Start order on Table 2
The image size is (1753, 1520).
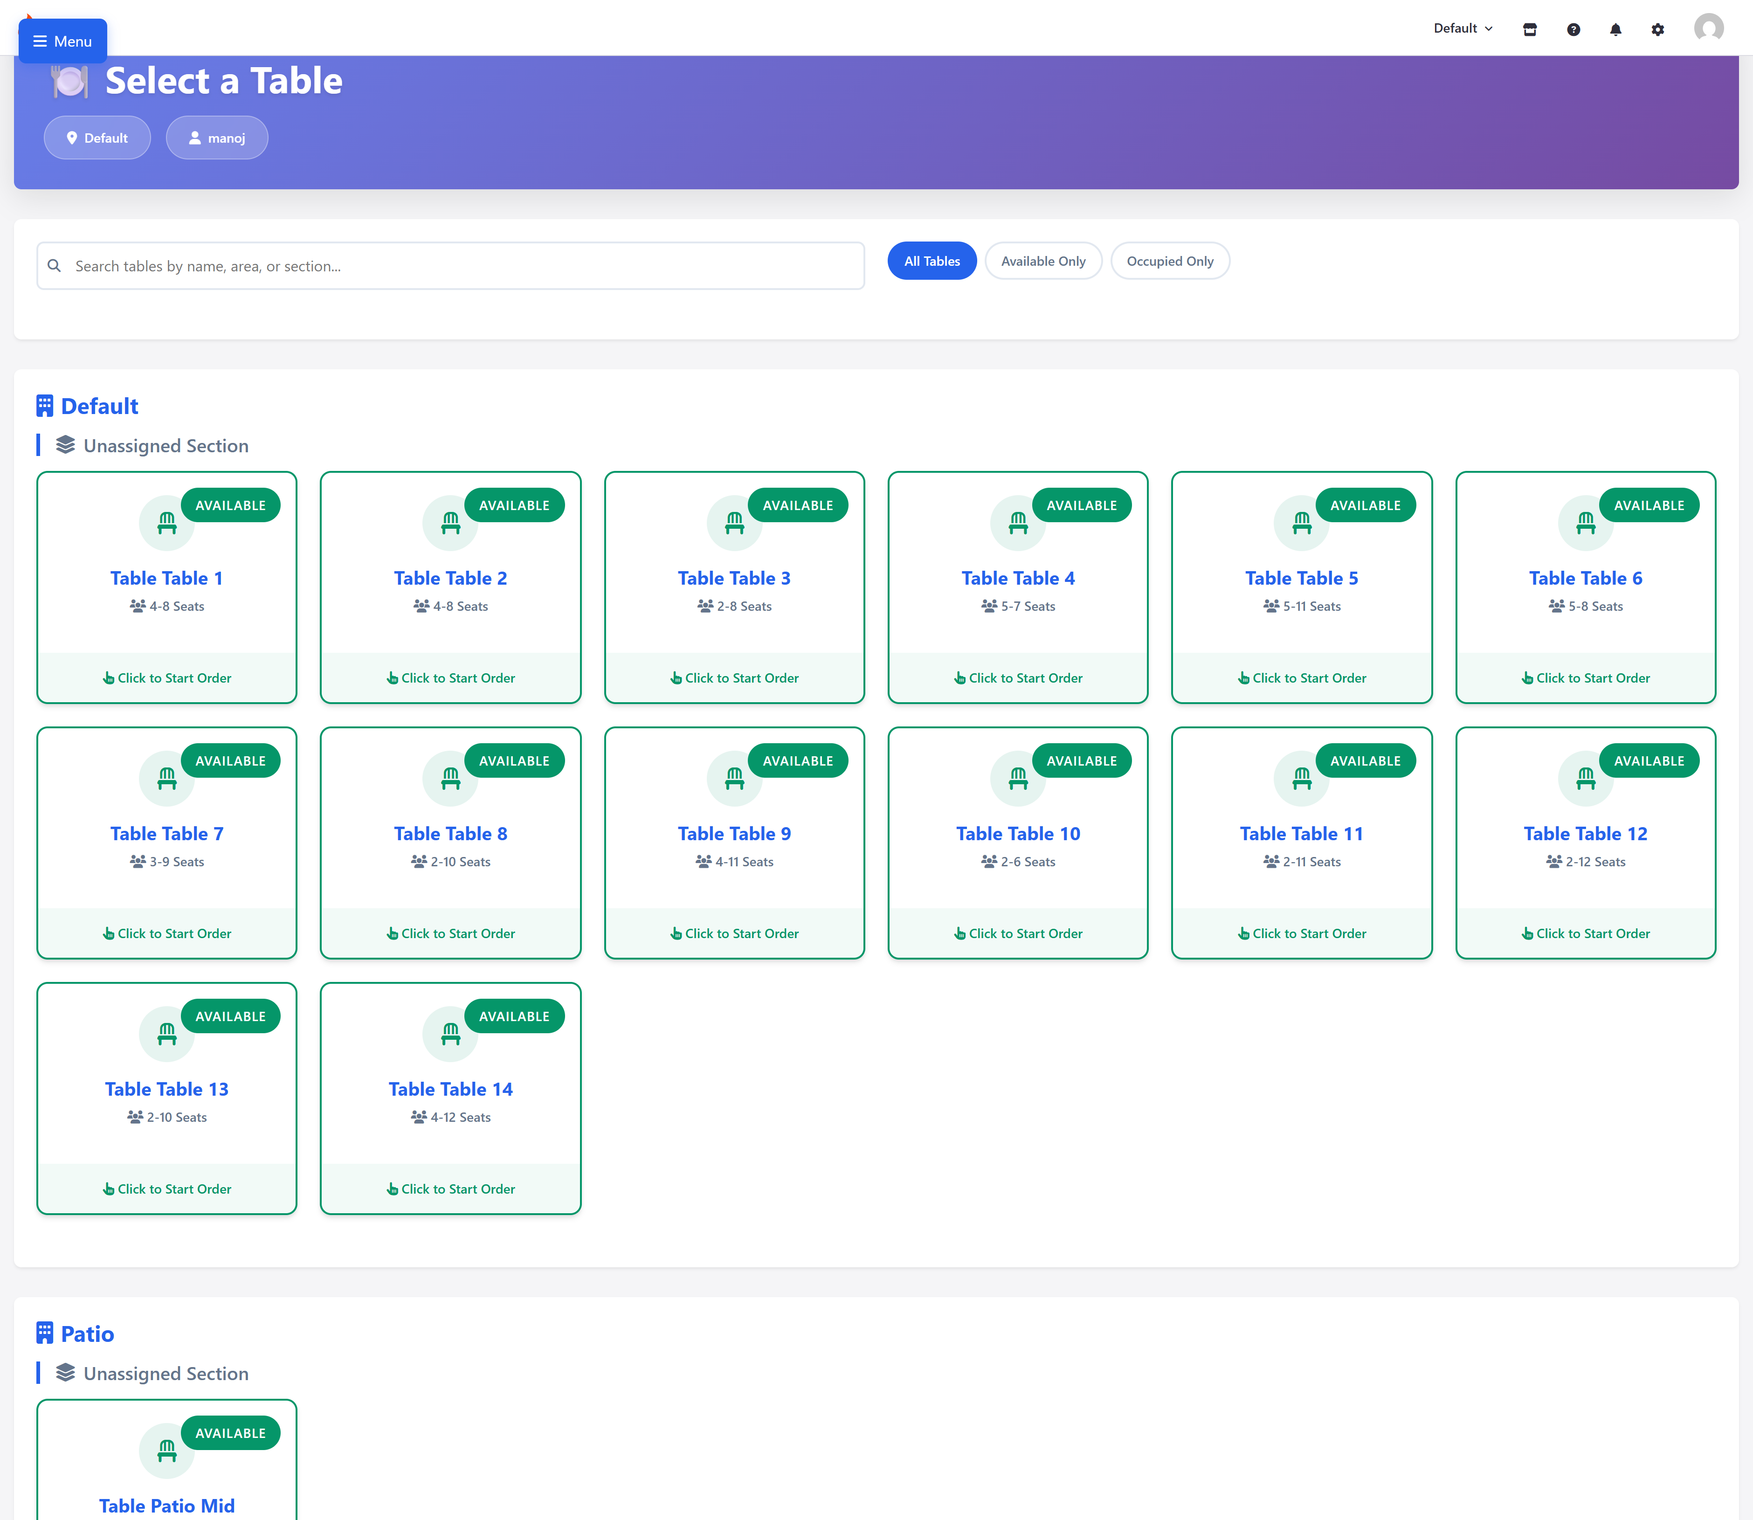[450, 678]
